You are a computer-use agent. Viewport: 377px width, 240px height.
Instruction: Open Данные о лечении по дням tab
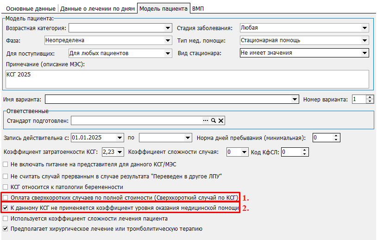click(98, 9)
